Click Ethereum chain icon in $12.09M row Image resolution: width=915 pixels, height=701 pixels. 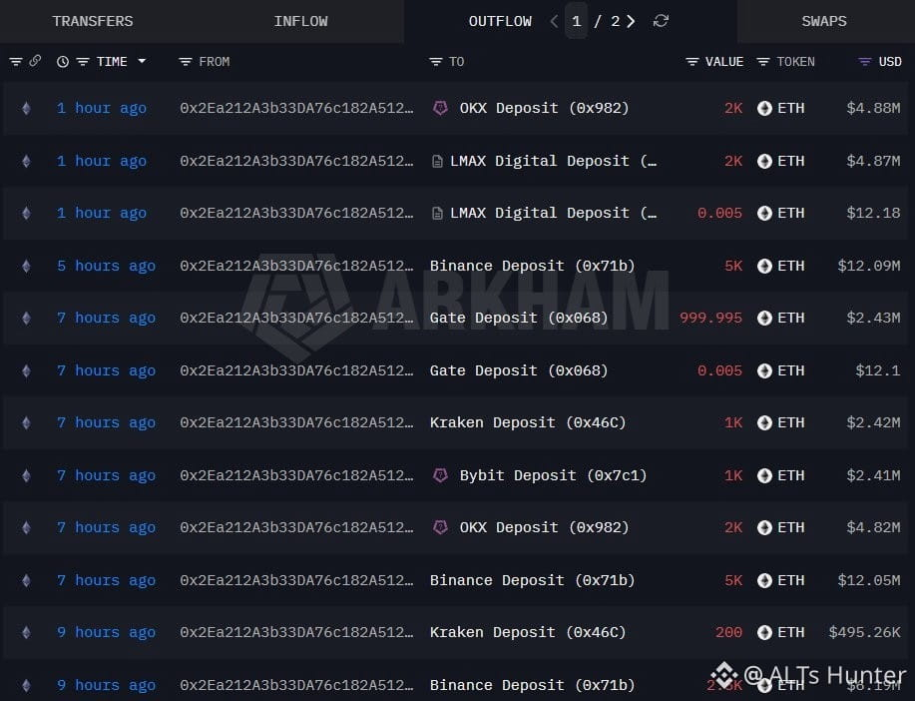pos(26,266)
